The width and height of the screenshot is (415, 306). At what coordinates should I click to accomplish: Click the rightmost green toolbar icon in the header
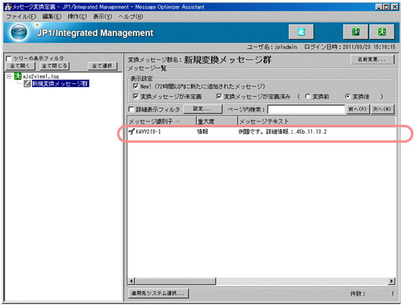point(383,32)
